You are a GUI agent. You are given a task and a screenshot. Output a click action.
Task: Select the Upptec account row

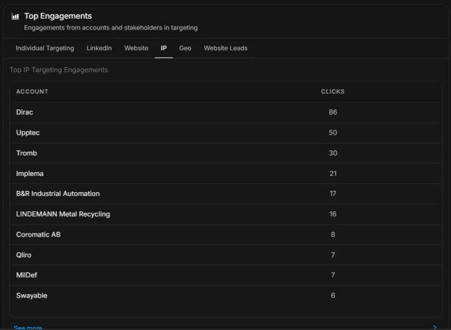click(225, 133)
